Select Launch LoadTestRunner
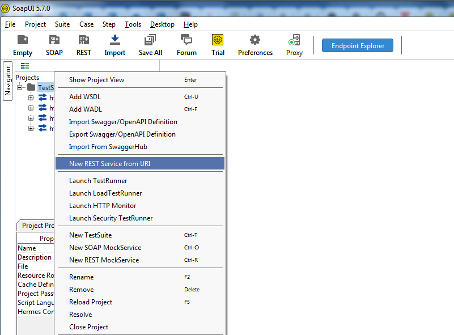This screenshot has width=454, height=335. pos(140,193)
